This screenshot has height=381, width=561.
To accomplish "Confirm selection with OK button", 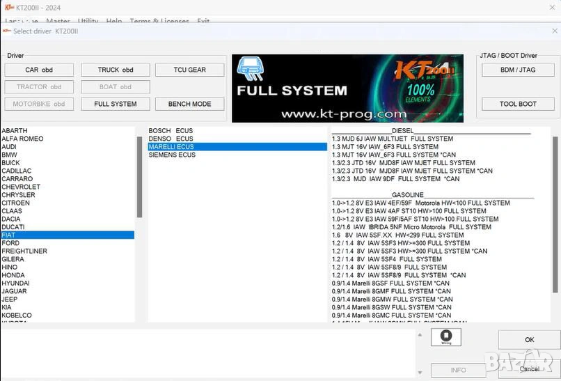I will click(x=529, y=340).
